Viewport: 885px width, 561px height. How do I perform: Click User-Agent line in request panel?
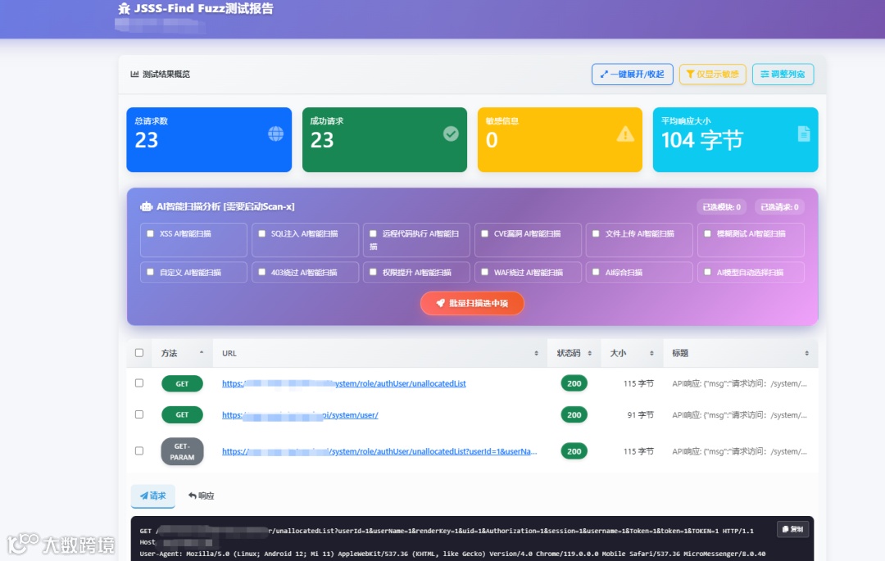point(452,554)
